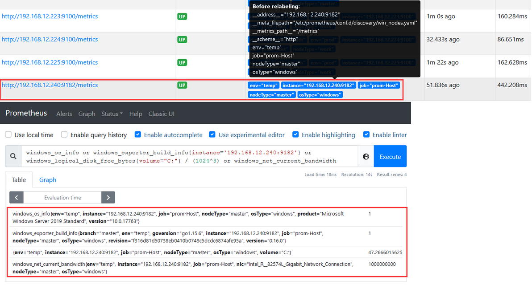Open the Help navbar item
This screenshot has height=285, width=532.
136,114
